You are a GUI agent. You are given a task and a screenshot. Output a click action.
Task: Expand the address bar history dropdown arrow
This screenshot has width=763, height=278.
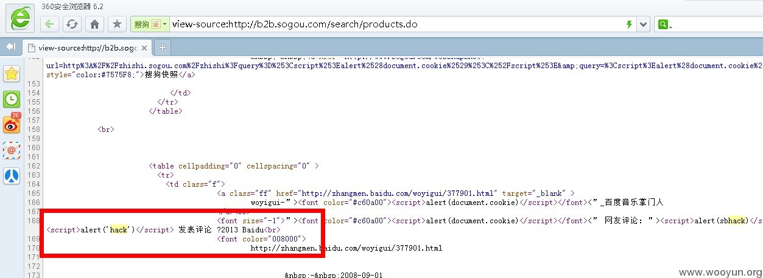[x=644, y=24]
